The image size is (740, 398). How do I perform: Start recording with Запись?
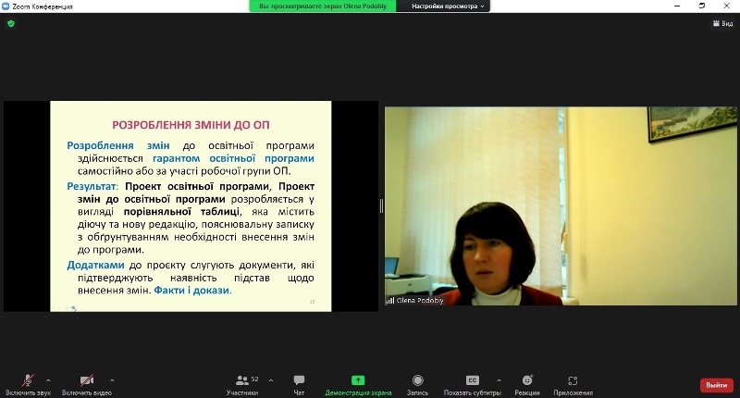[418, 385]
